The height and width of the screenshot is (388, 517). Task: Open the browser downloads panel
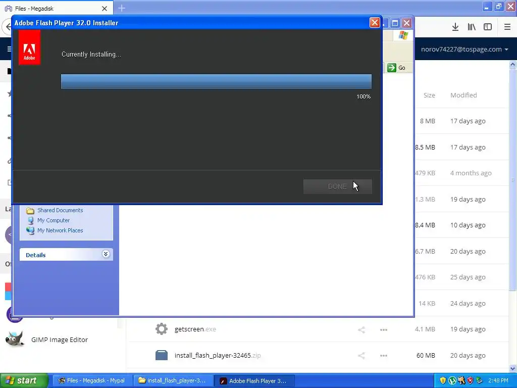[x=455, y=27]
